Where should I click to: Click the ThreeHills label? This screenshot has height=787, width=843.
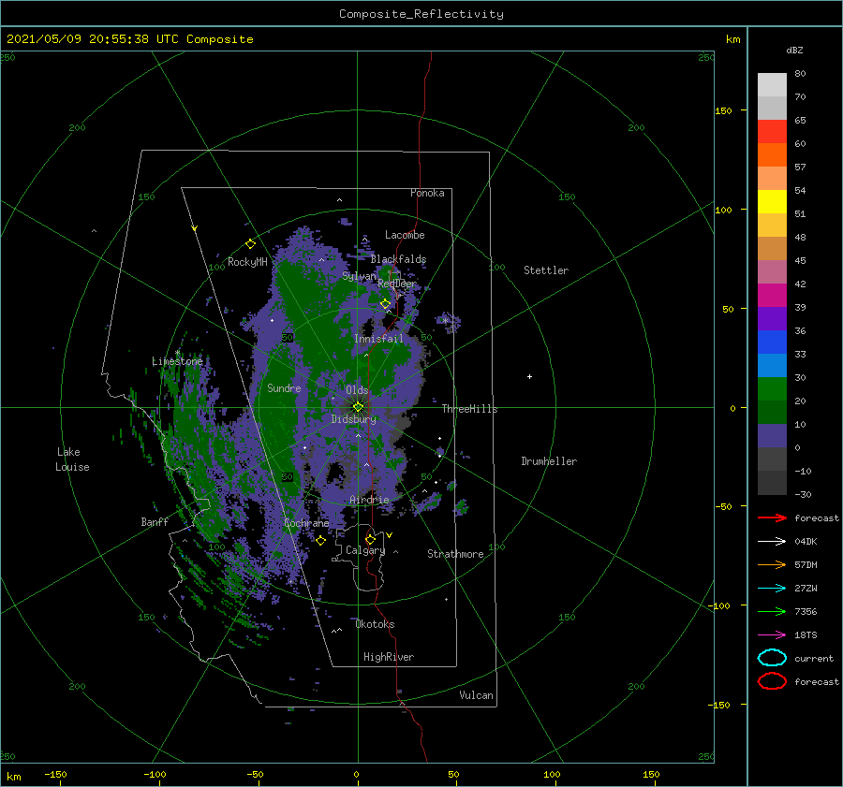pyautogui.click(x=469, y=409)
